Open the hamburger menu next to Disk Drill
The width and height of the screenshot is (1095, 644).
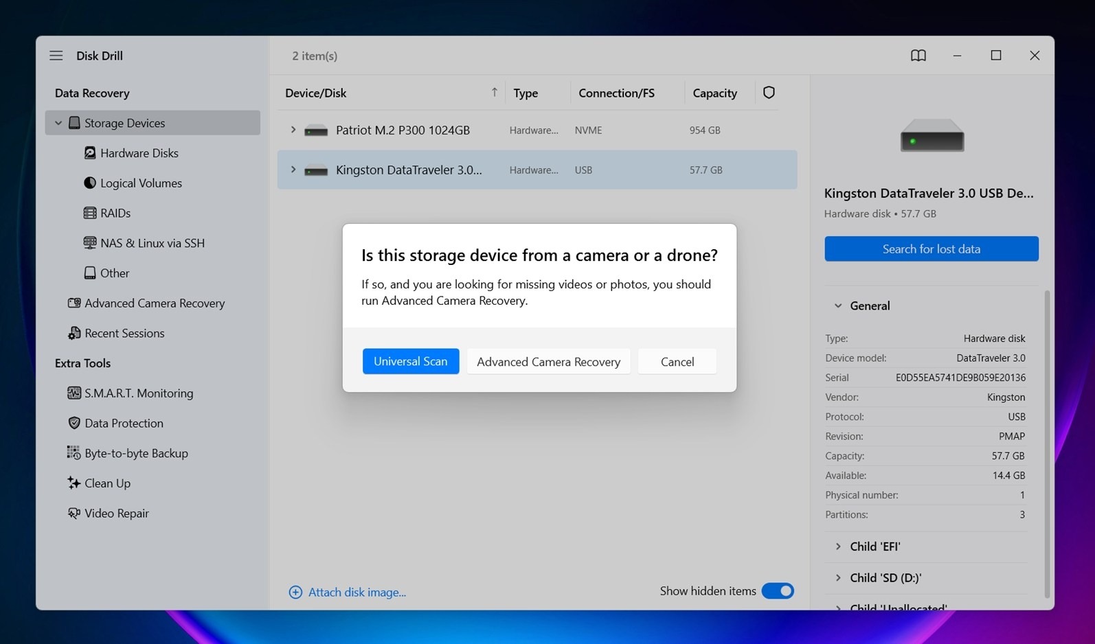point(56,56)
